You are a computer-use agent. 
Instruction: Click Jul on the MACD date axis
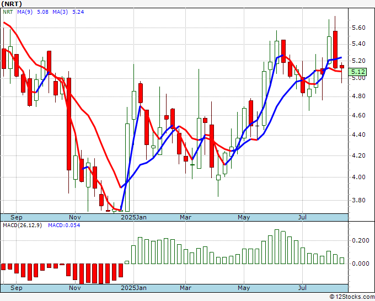click(x=303, y=288)
